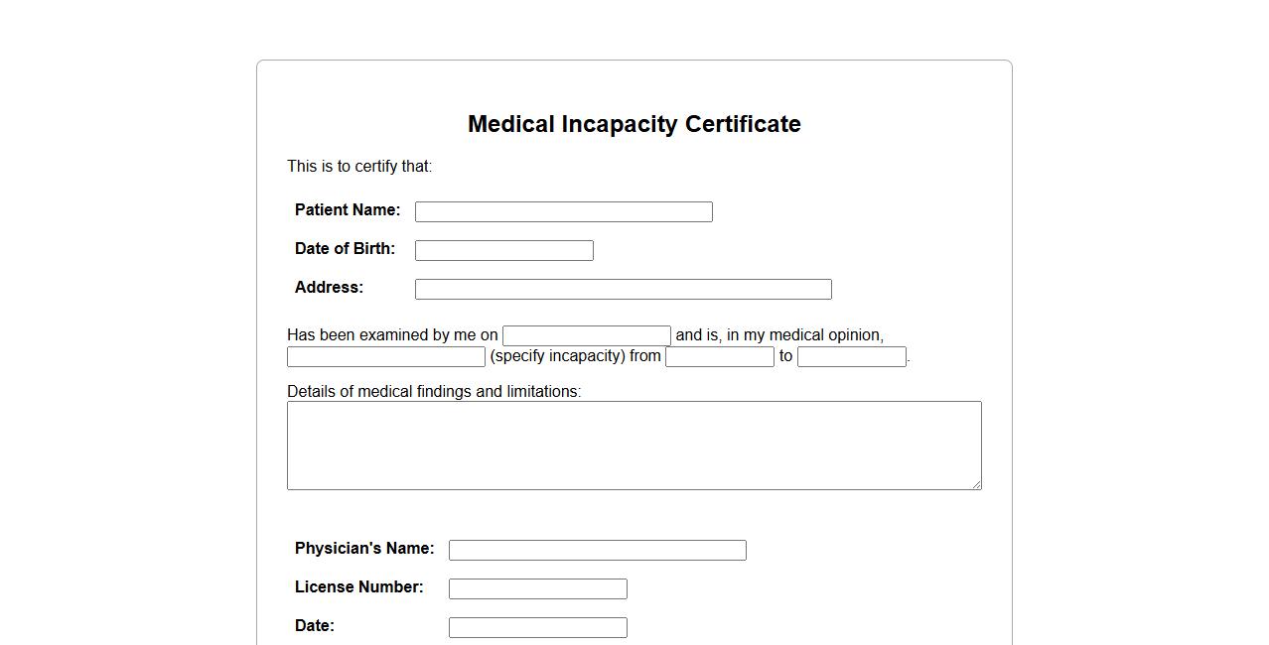Click the "Physician's Name:" label
Screen dimensions: 1269x645
click(364, 548)
